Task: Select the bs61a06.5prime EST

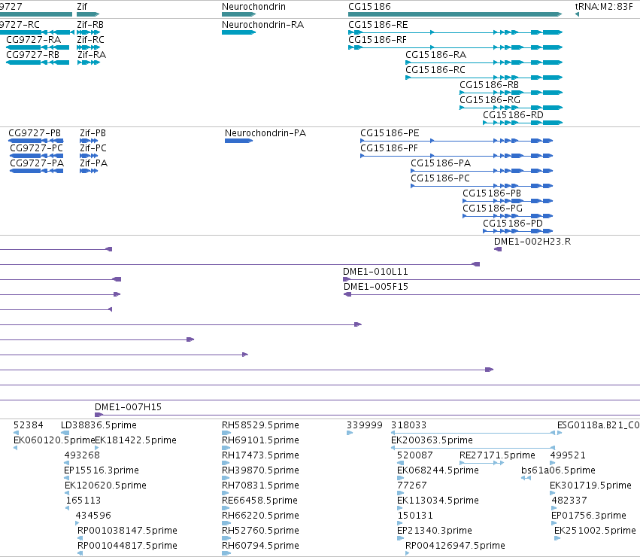Action: point(526,478)
